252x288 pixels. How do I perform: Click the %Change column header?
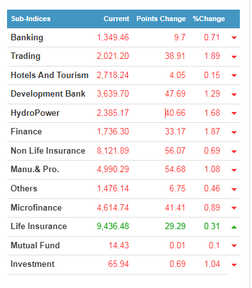tap(209, 19)
